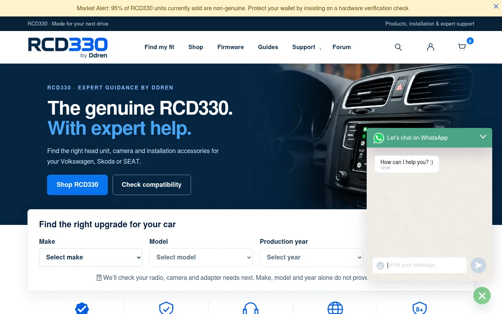Viewport: 502px width, 314px height.
Task: Click 'RCD330 · Made for your next drive' text
Action: pos(68,24)
